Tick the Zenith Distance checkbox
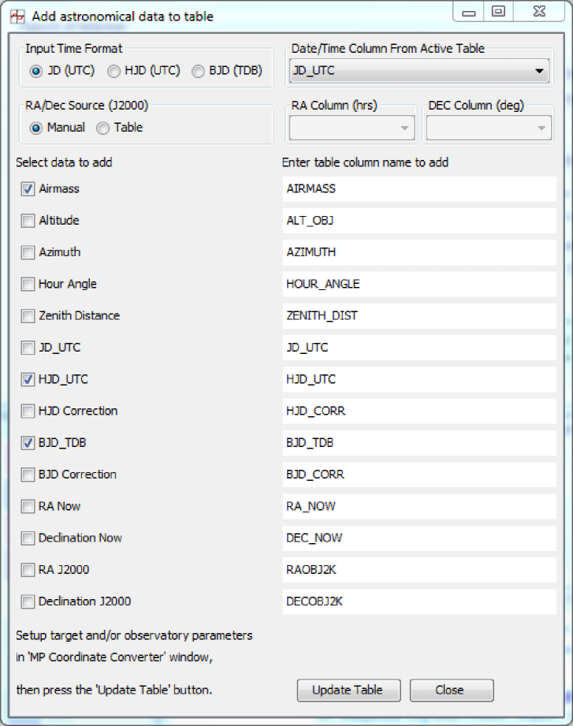Viewport: 573px width, 726px height. point(28,316)
